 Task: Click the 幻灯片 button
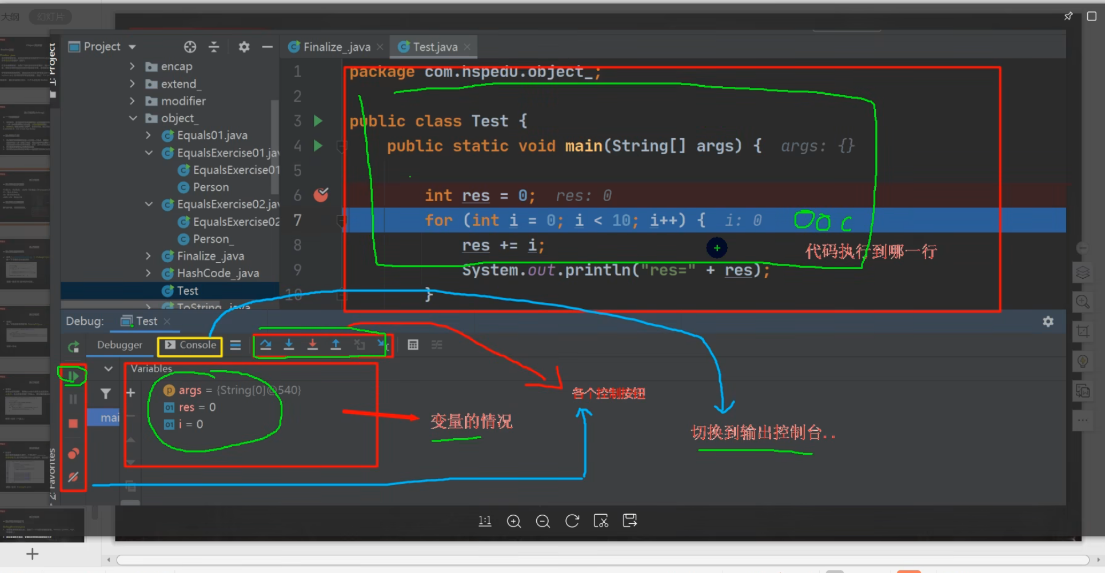pos(50,17)
